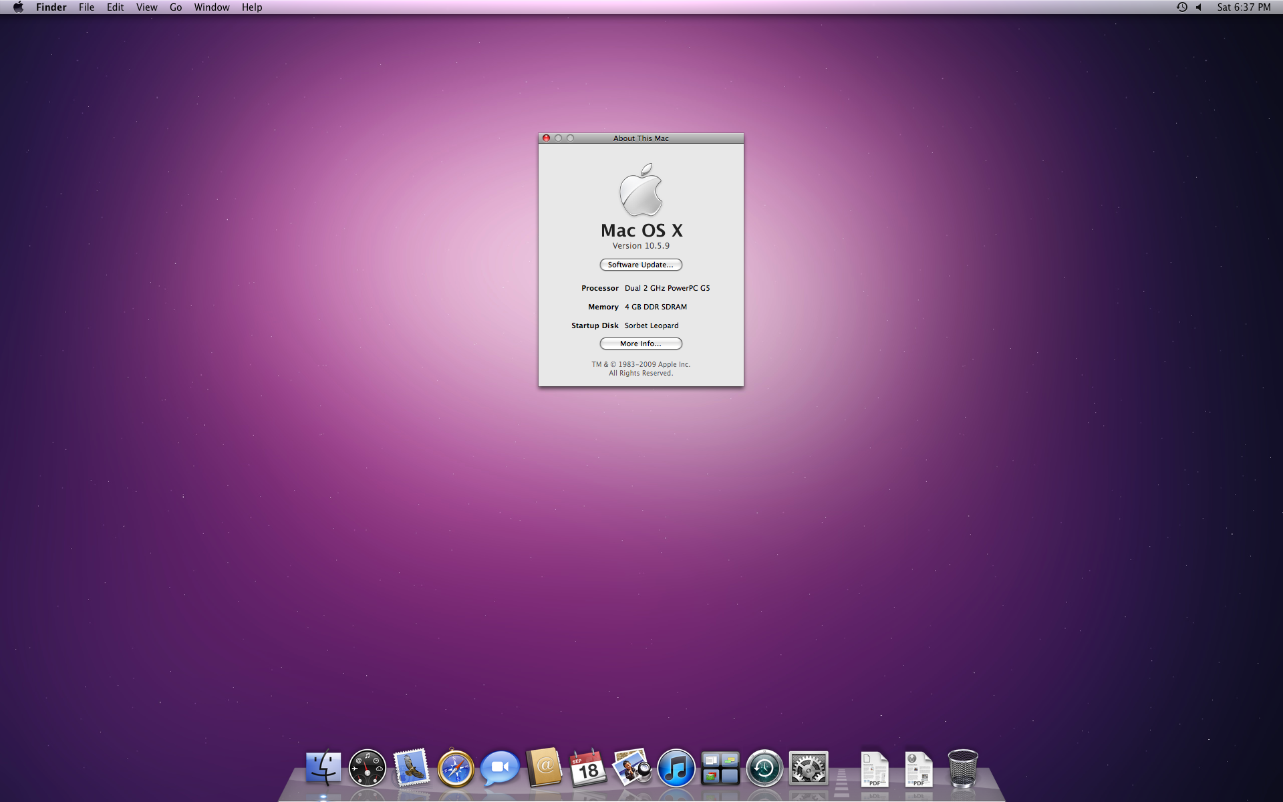Close the About This Mac window
This screenshot has height=802, width=1283.
pyautogui.click(x=546, y=138)
